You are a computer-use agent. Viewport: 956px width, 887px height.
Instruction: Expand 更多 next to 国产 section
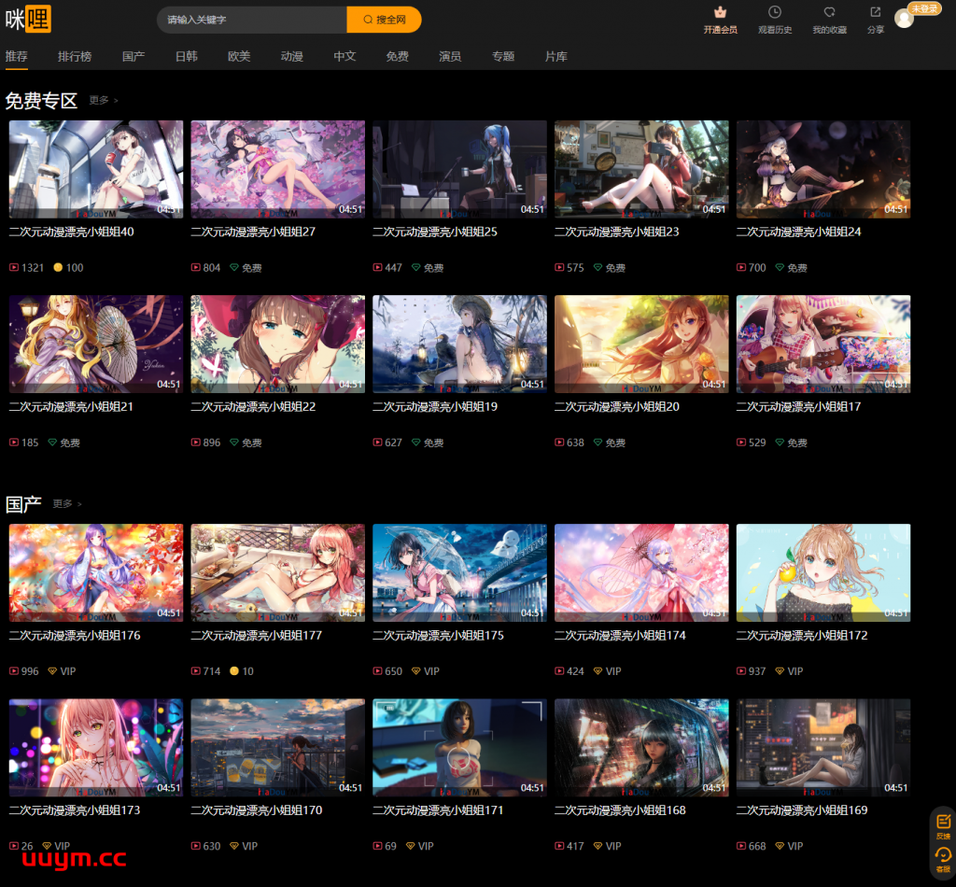pyautogui.click(x=62, y=503)
